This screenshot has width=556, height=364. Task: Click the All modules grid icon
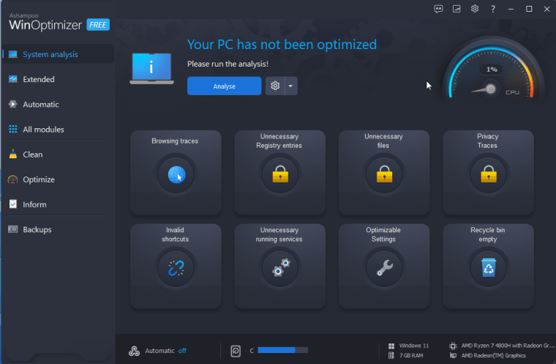pyautogui.click(x=13, y=129)
